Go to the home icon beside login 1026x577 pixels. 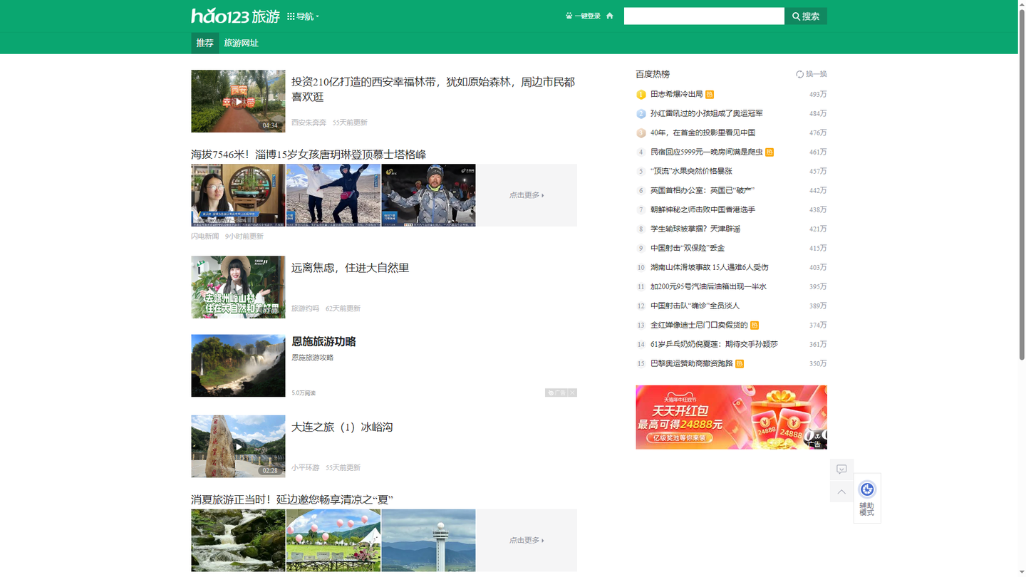[610, 16]
